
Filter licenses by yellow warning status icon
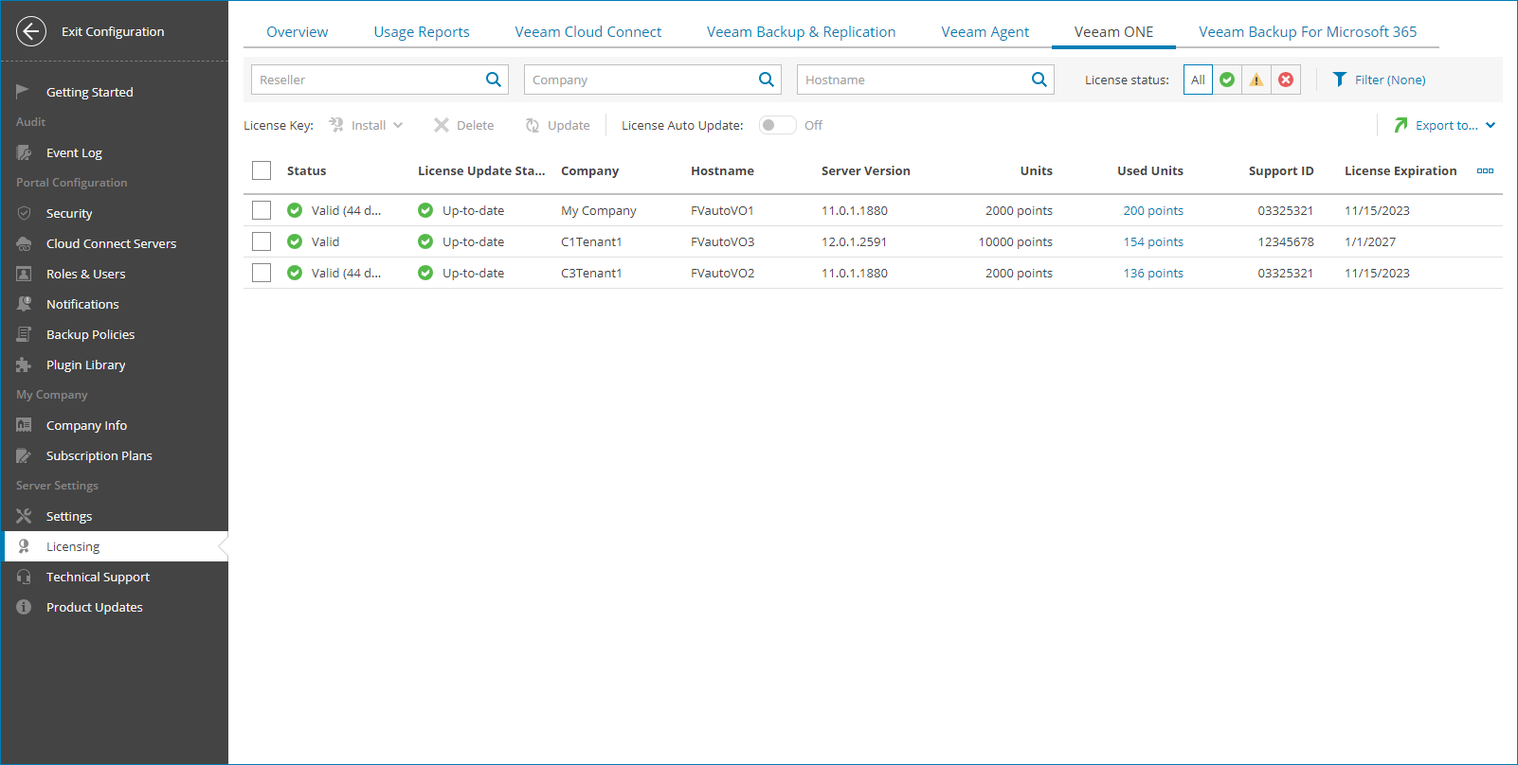tap(1256, 80)
